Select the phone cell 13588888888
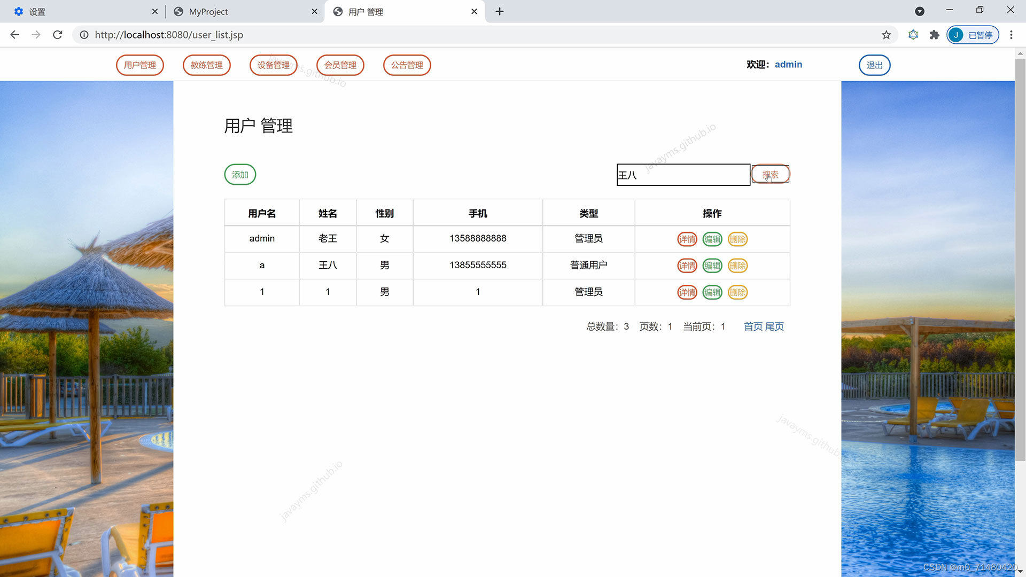The height and width of the screenshot is (577, 1026). [x=478, y=238]
